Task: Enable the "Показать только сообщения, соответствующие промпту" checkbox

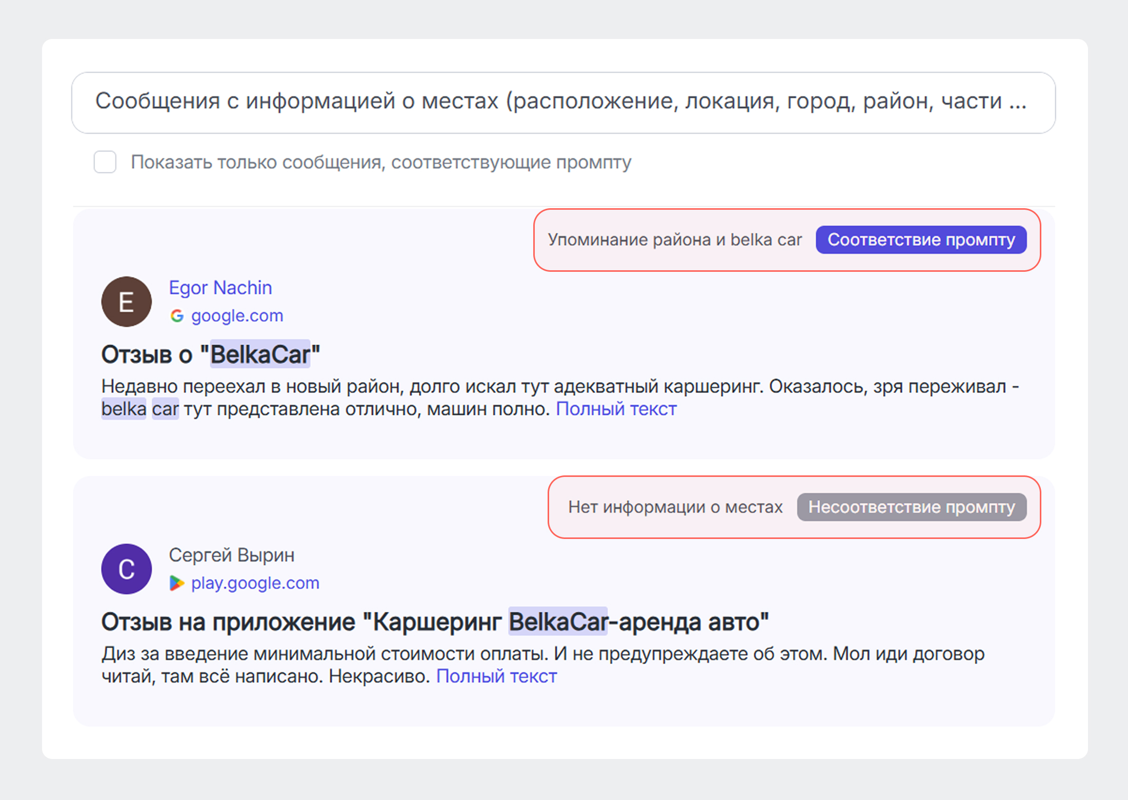Action: tap(105, 162)
